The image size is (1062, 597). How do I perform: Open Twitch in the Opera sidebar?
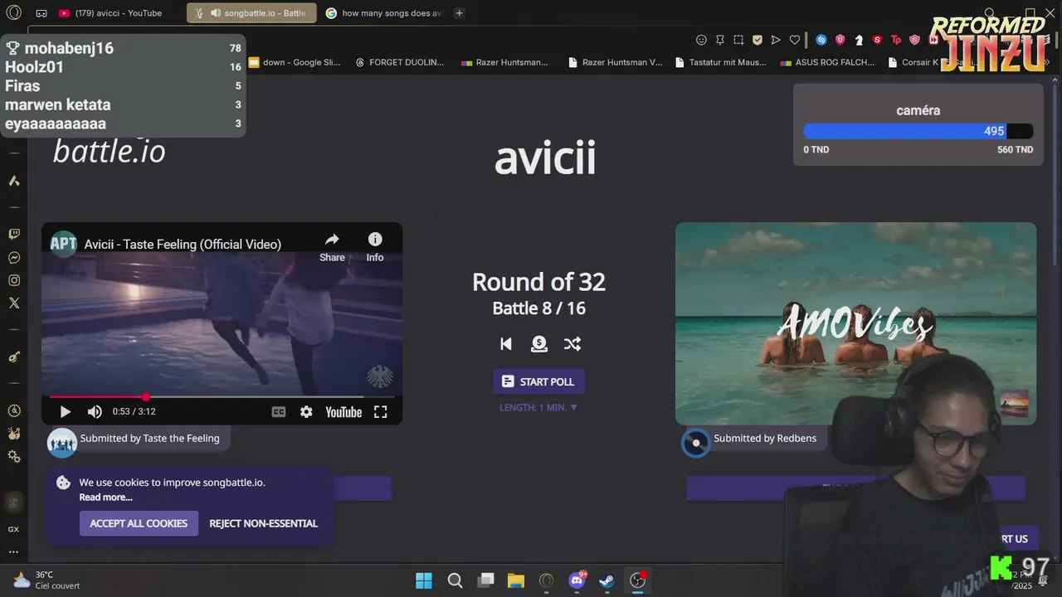[14, 235]
